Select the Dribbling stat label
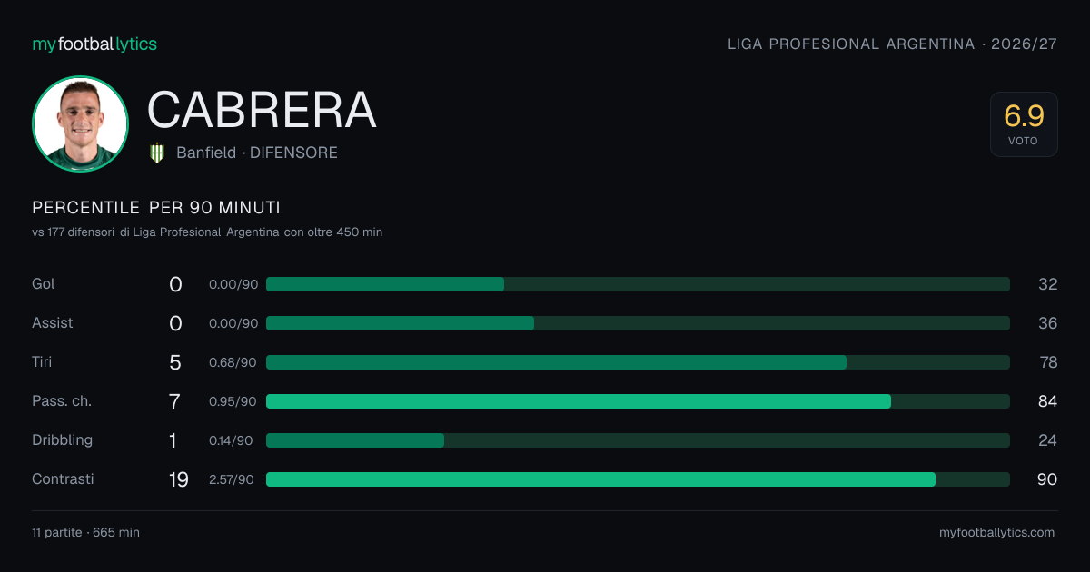1090x572 pixels. 62,440
